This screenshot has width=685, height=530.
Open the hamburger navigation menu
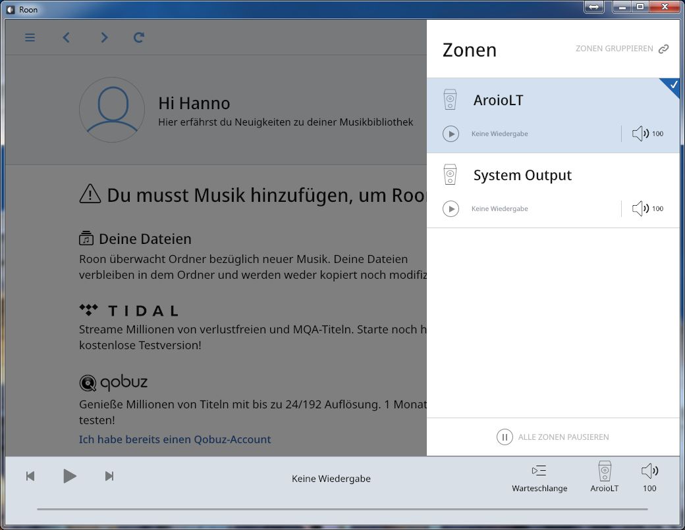30,37
